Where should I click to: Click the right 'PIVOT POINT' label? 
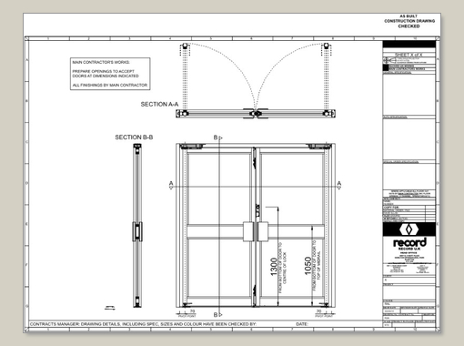click(324, 316)
